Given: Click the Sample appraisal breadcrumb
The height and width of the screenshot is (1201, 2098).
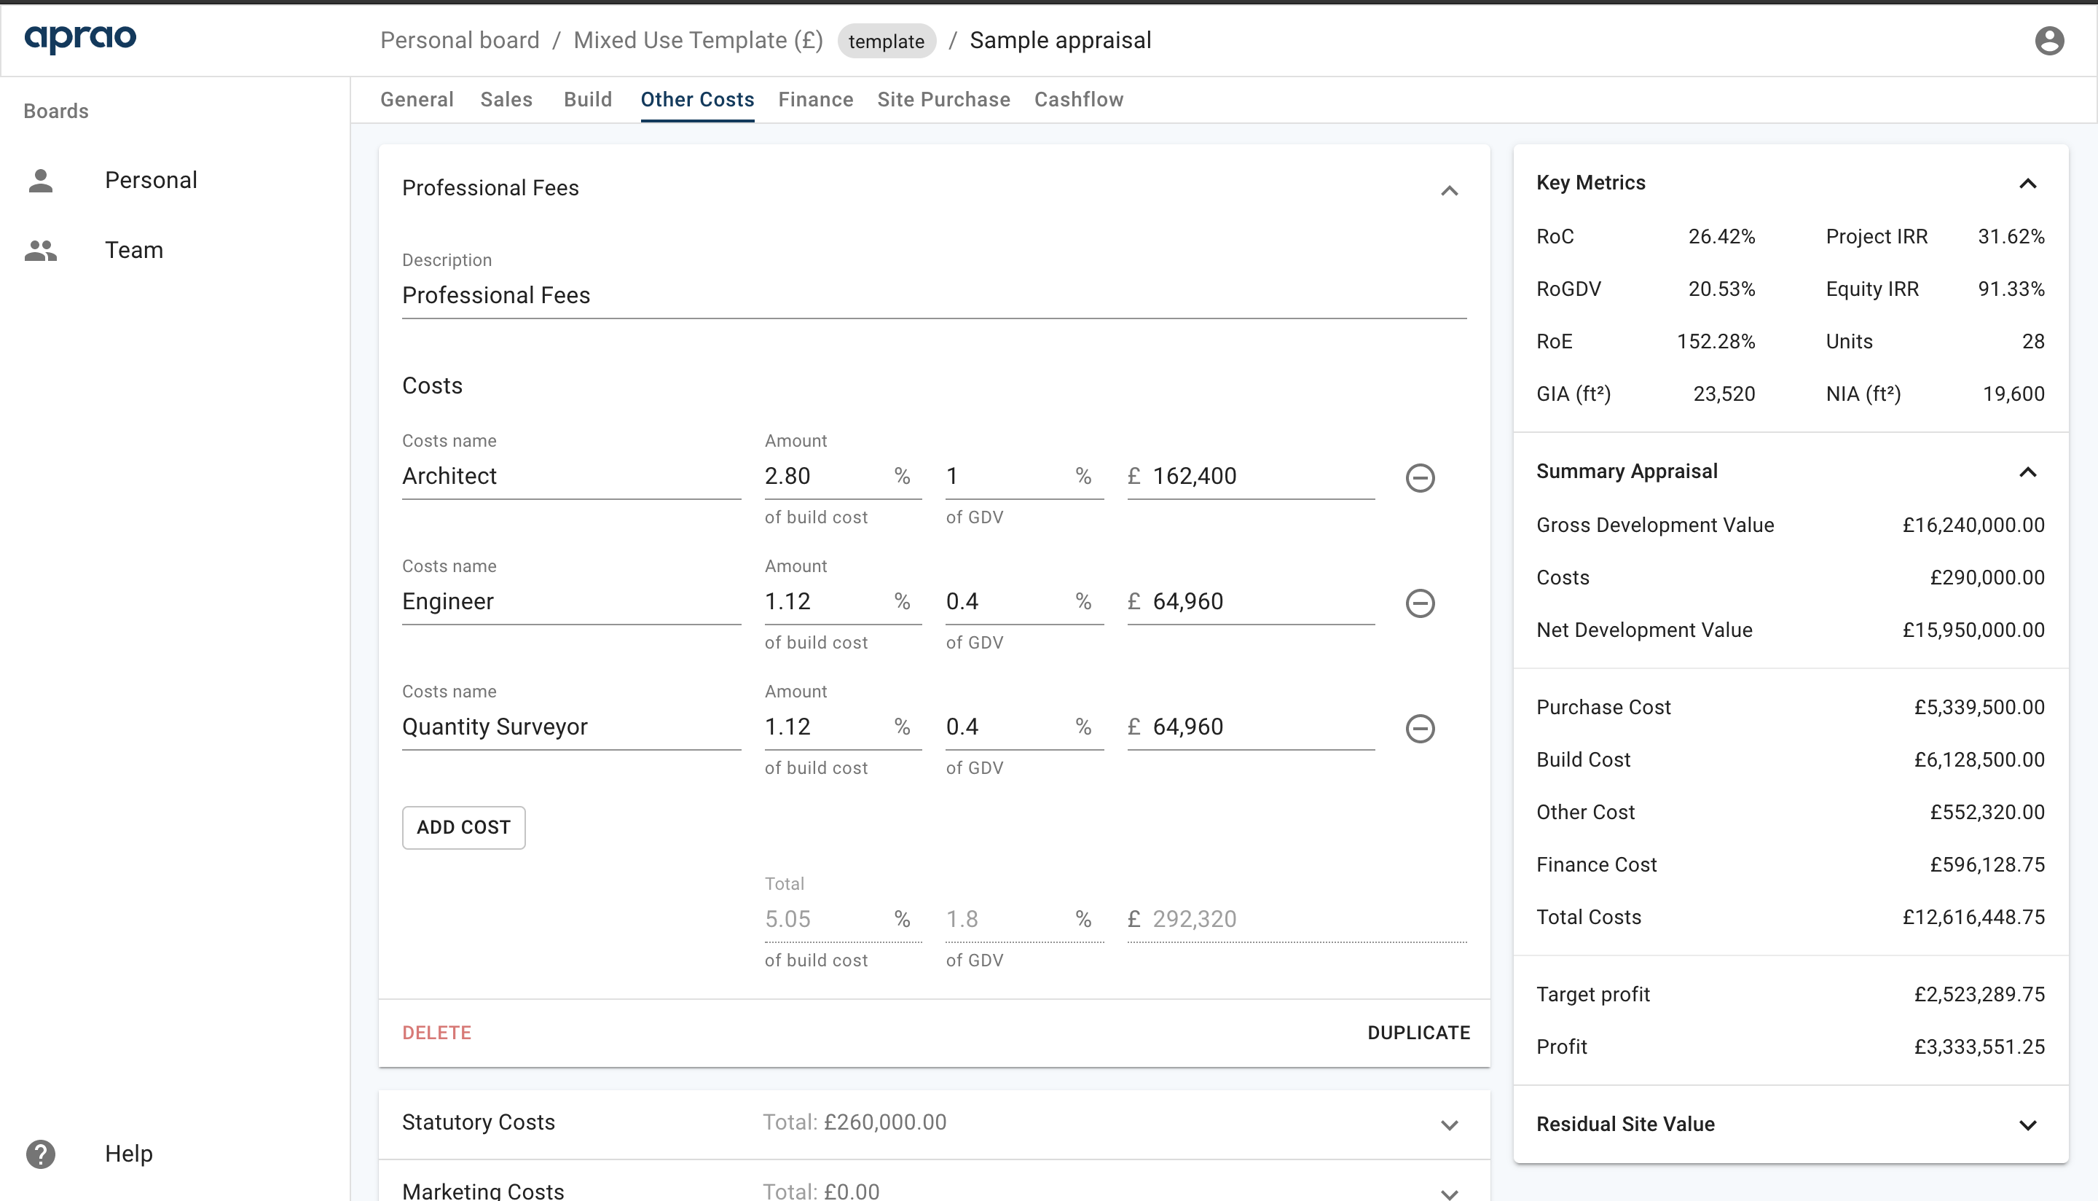Looking at the screenshot, I should click(1060, 40).
